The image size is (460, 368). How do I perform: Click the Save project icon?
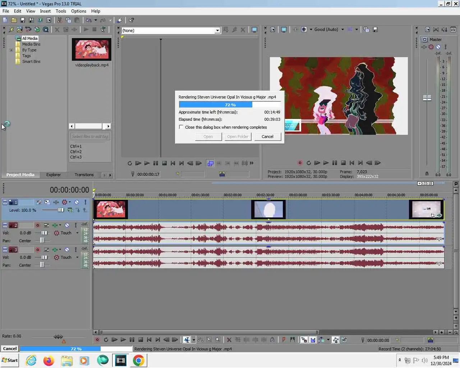click(22, 20)
